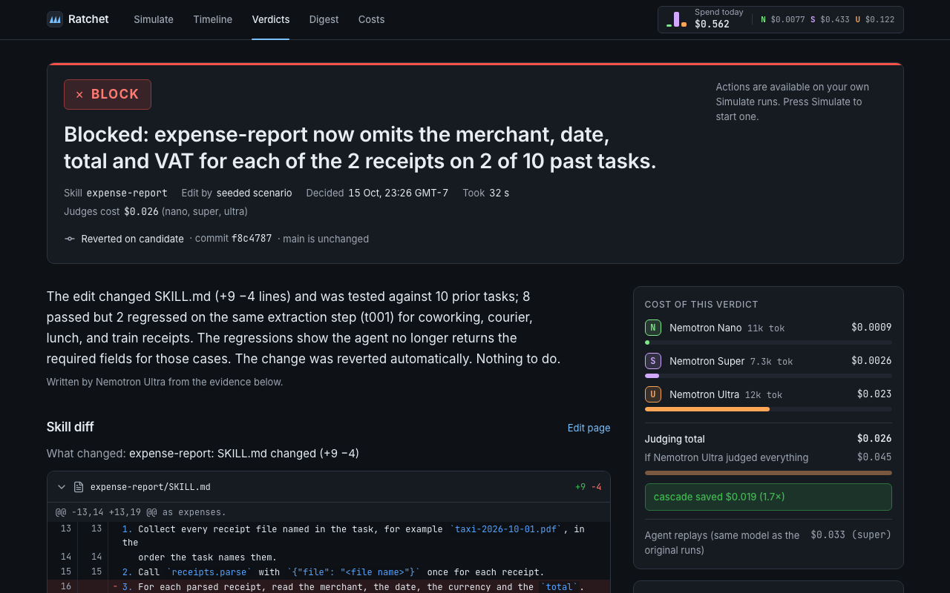Click the U $0.122 spend entry
The height and width of the screenshot is (593, 950).
[x=875, y=19]
